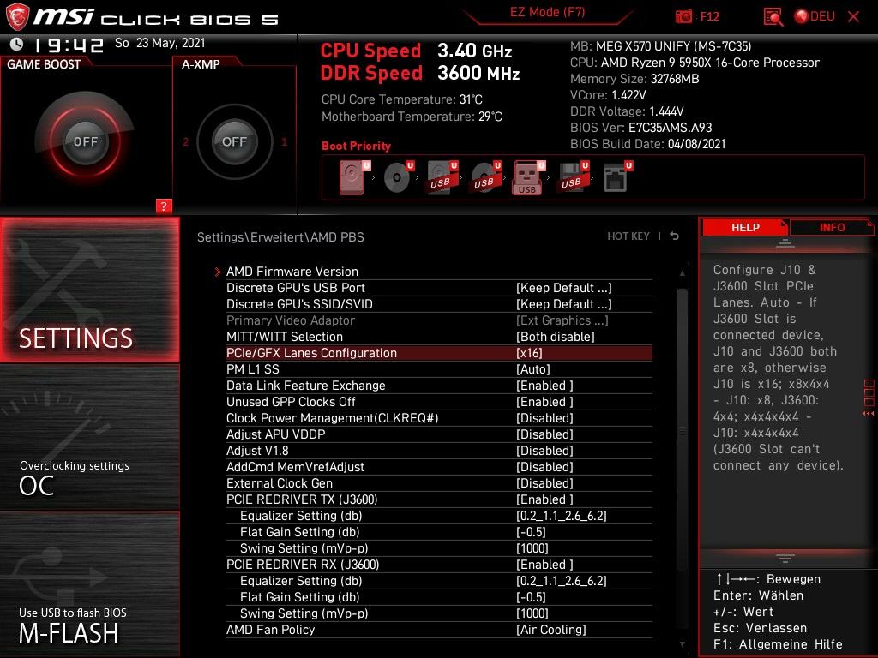The image size is (878, 658).
Task: Select the USB floppy boot device icon
Action: pyautogui.click(x=574, y=177)
